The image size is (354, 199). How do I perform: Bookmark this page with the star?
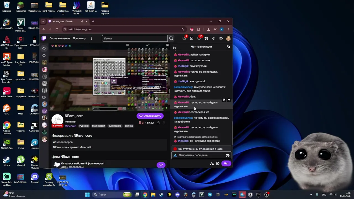coord(183,29)
